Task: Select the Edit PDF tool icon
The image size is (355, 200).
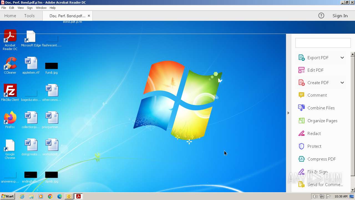Action: coord(301,70)
